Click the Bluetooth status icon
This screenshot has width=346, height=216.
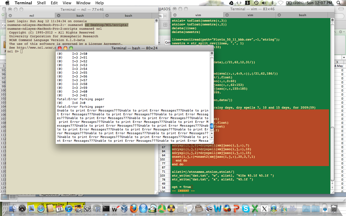(272, 3)
